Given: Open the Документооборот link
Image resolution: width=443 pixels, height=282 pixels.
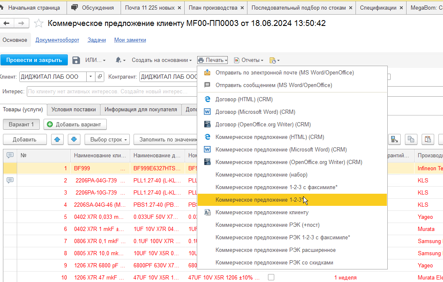Looking at the screenshot, I should pos(57,40).
